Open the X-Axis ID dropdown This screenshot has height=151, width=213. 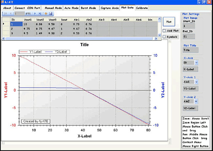(196, 63)
